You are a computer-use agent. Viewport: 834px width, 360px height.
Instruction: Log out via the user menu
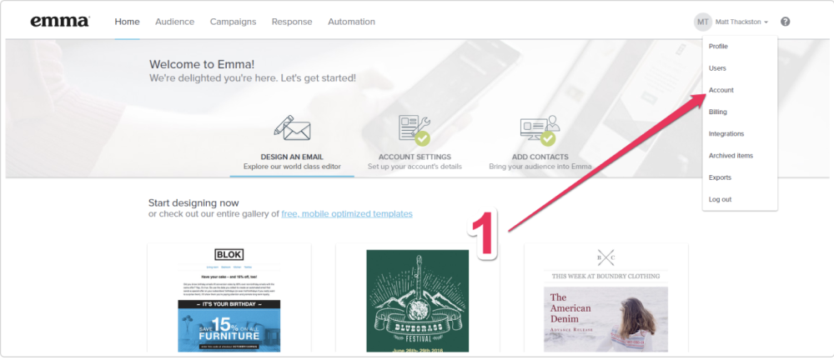pos(720,199)
